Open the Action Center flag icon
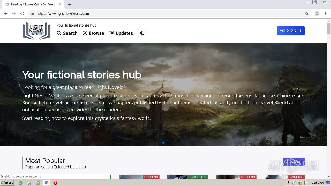Screen dimensions: 331x186 pos(306,183)
